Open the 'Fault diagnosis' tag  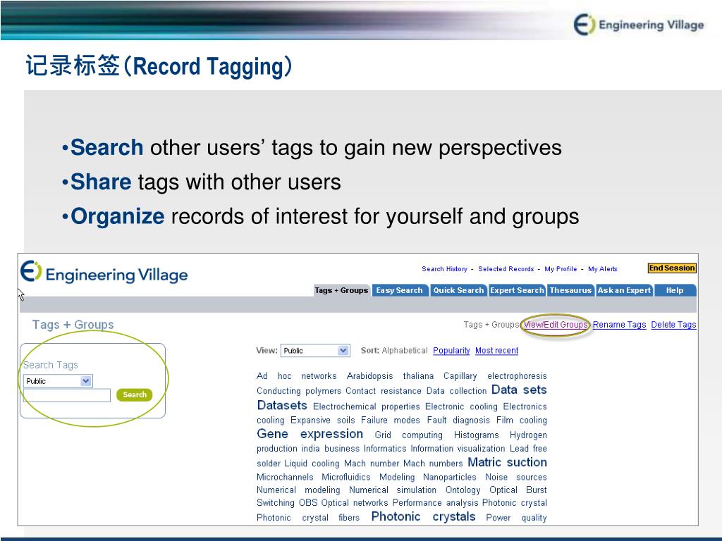[458, 420]
